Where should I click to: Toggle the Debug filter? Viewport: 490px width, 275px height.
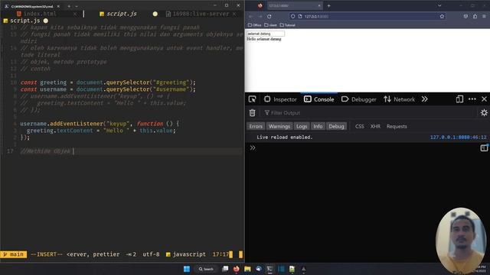pyautogui.click(x=336, y=126)
